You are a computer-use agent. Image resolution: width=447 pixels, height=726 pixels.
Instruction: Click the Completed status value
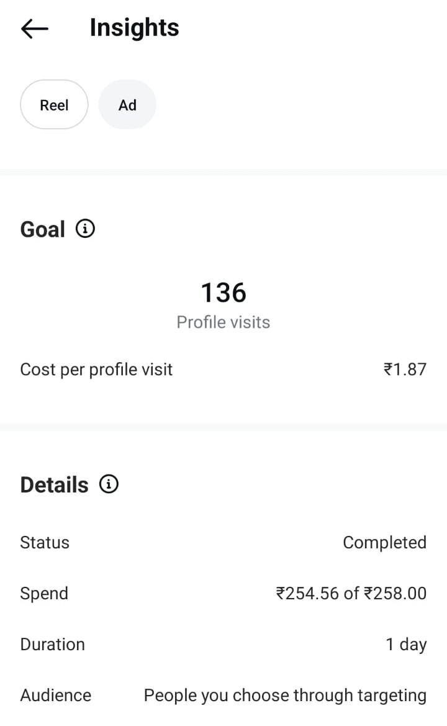point(384,542)
